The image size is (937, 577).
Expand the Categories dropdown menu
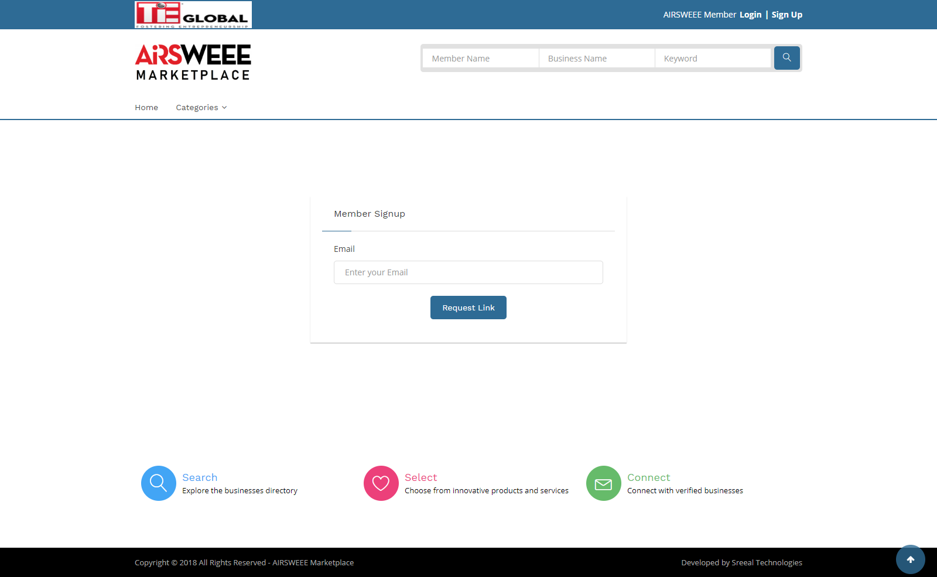[201, 107]
